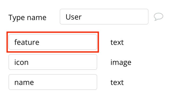
Task: Place cursor in the User type name box
Action: 104,17
